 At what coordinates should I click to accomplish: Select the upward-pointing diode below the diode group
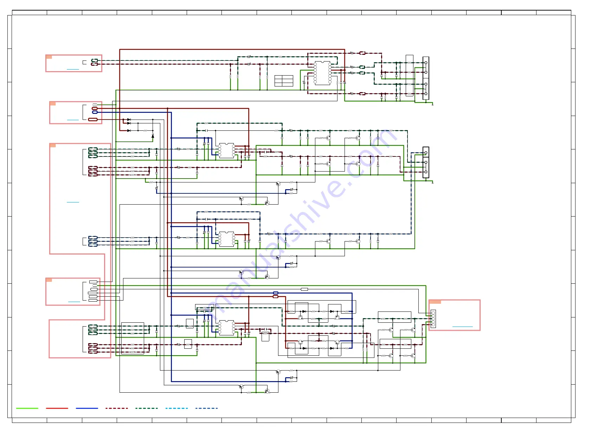pos(153,136)
